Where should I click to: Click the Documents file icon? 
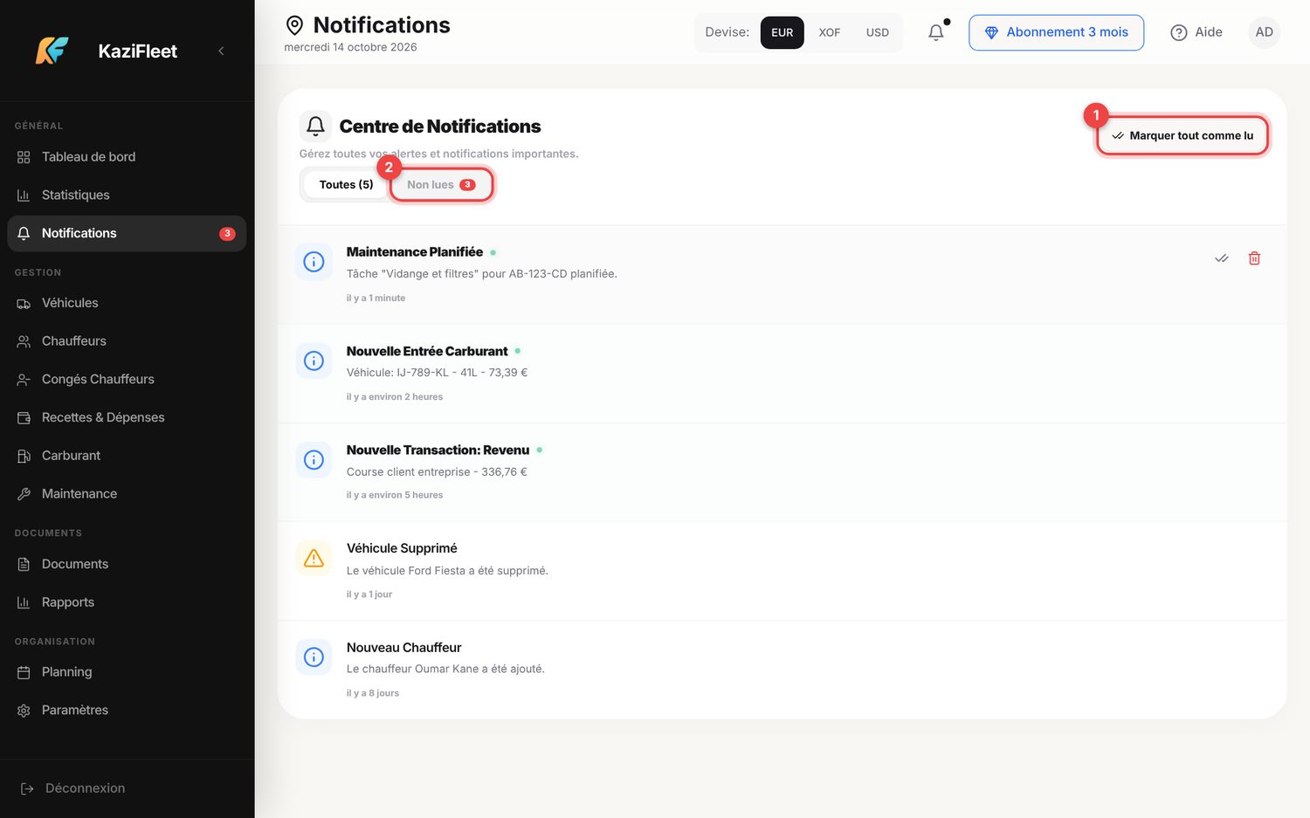click(24, 564)
